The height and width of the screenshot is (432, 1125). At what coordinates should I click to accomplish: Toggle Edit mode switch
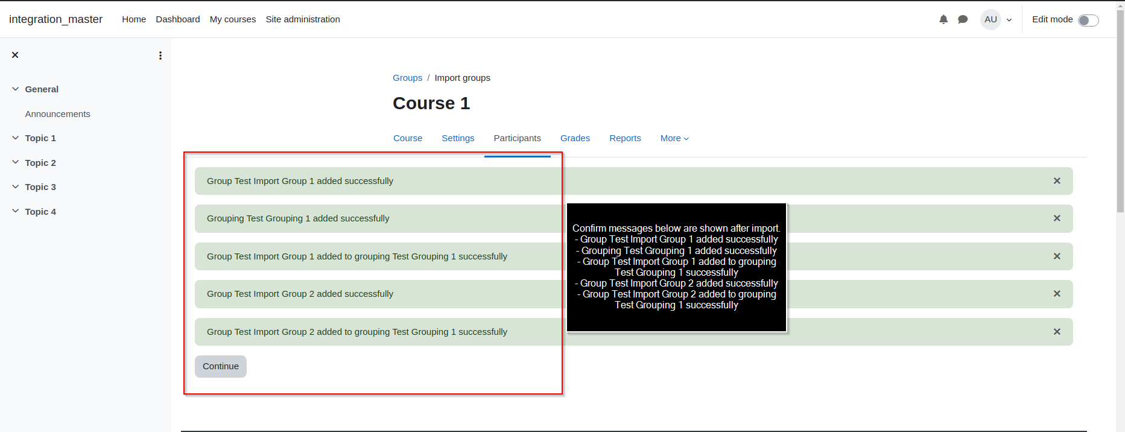pos(1088,21)
